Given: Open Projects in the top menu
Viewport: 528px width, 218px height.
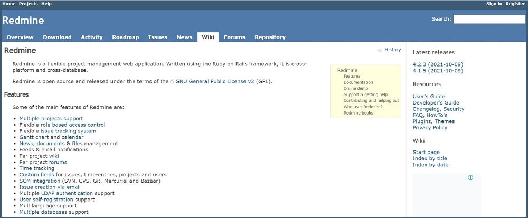Looking at the screenshot, I should 29,4.
